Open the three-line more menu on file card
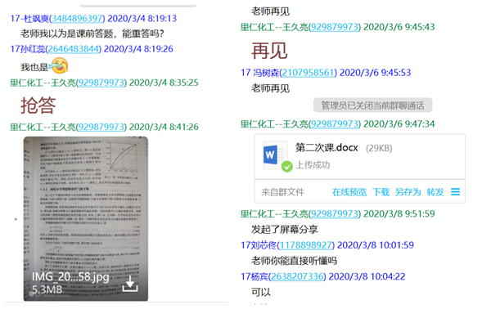The image size is (491, 309). coord(455,192)
